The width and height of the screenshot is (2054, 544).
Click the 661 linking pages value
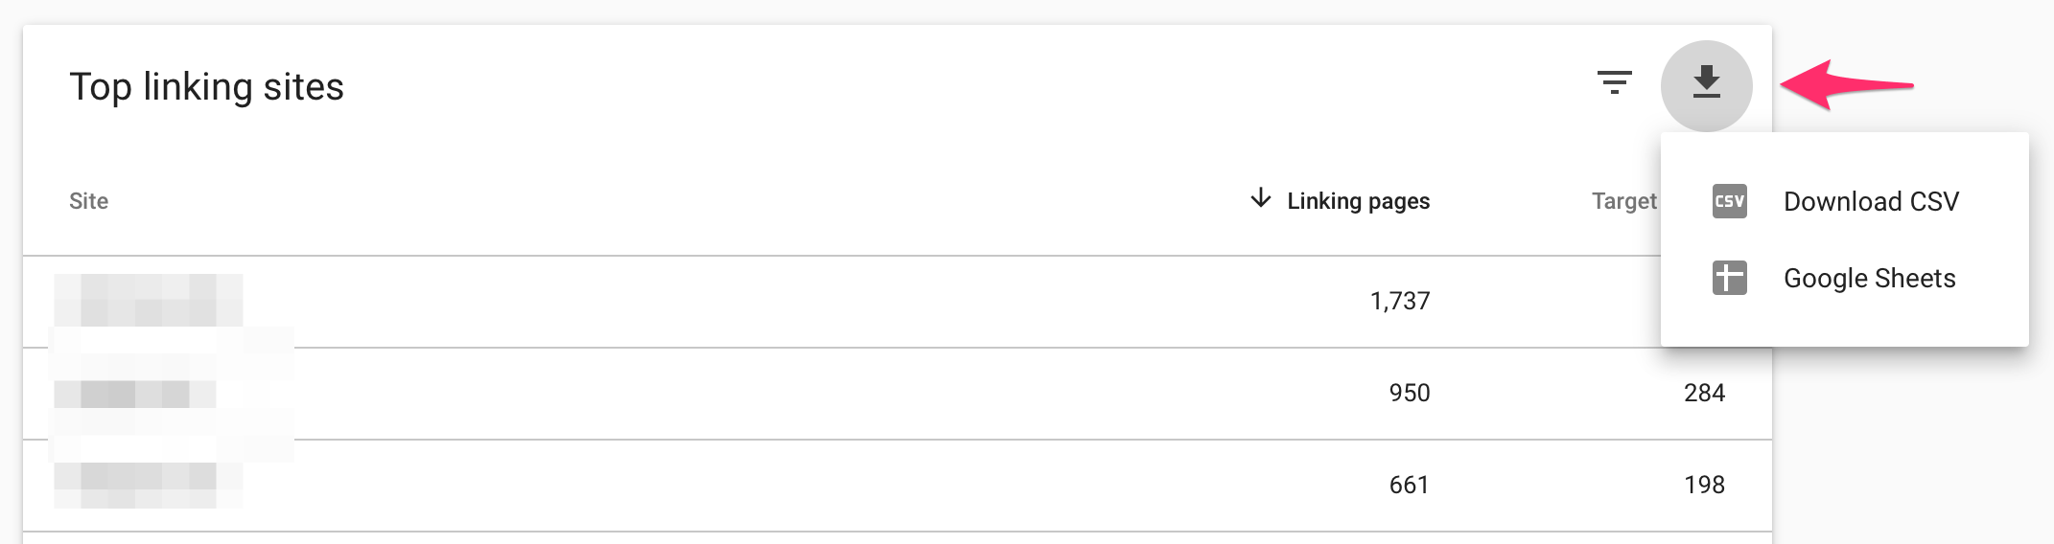[x=1409, y=485]
